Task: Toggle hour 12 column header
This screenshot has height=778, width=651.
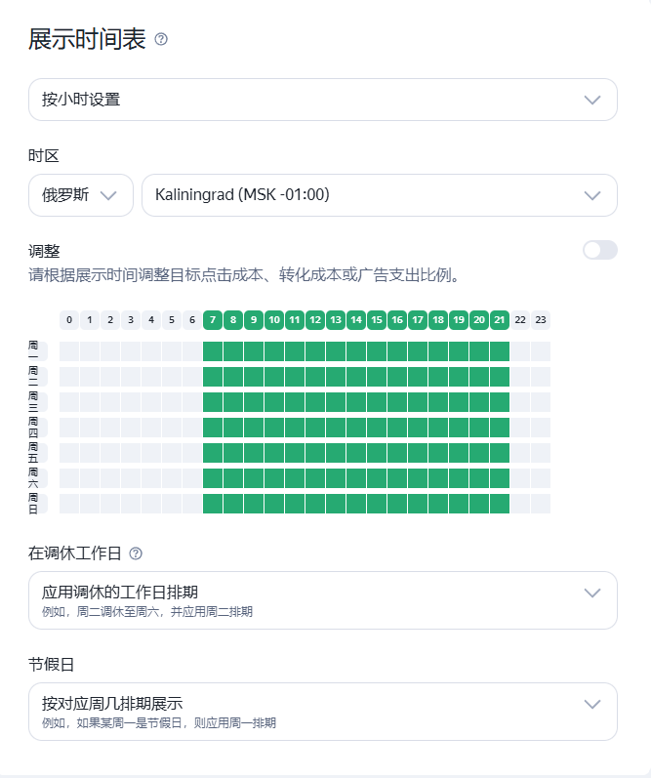Action: (x=315, y=320)
